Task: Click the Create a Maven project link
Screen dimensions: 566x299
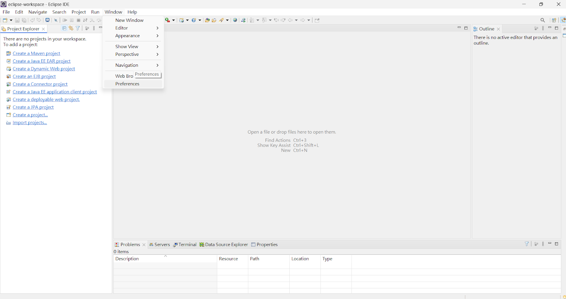Action: 36,53
